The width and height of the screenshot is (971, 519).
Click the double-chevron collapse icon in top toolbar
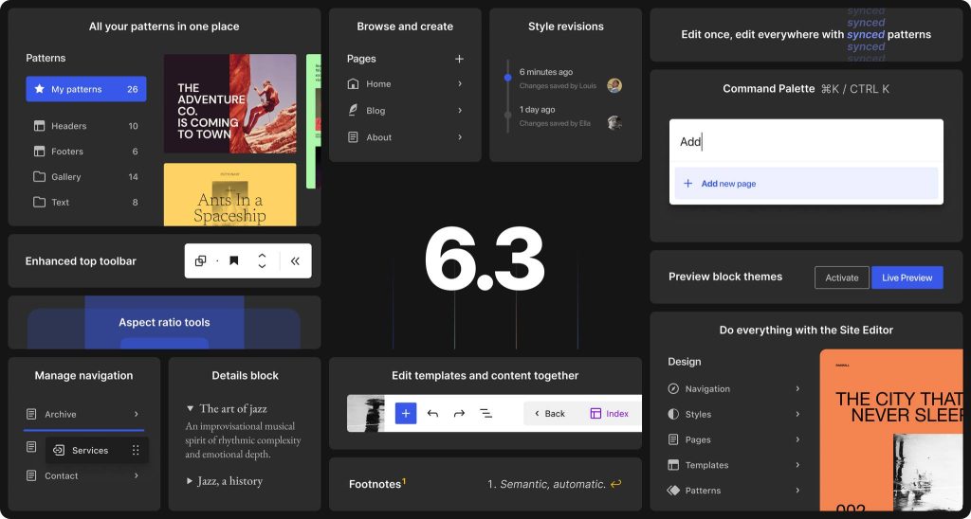pyautogui.click(x=295, y=260)
